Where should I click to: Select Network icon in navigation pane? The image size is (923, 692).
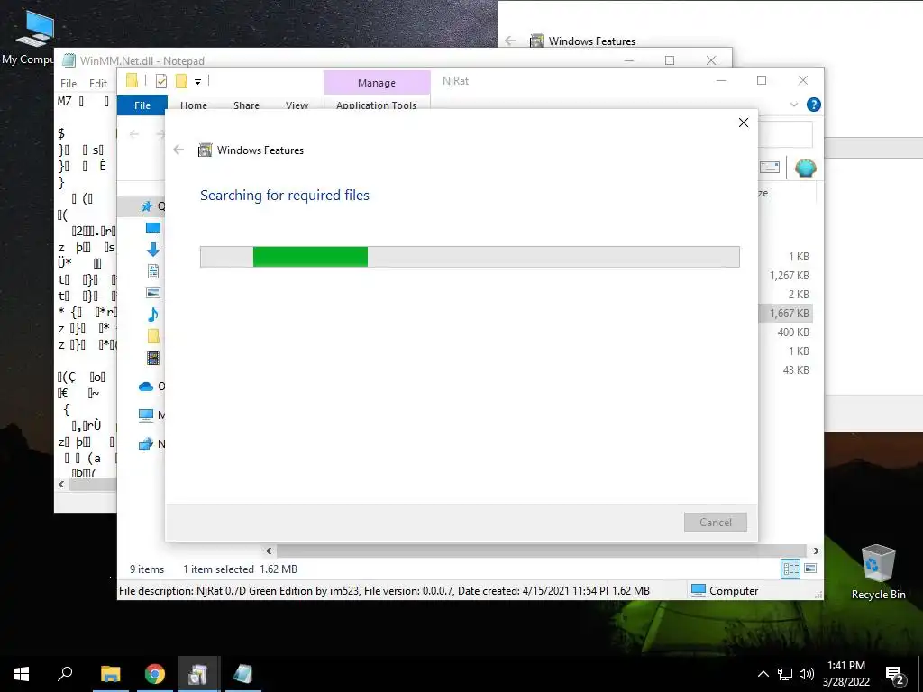pos(145,444)
